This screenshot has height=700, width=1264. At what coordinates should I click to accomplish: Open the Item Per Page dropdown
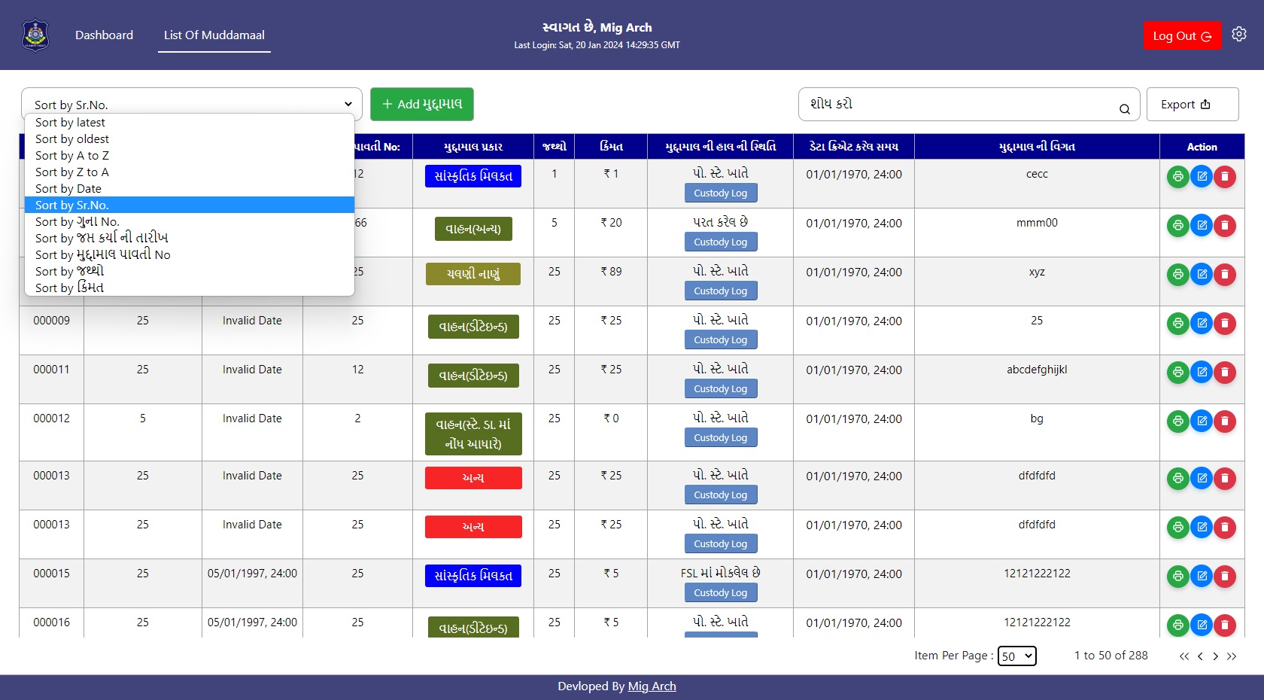1016,656
